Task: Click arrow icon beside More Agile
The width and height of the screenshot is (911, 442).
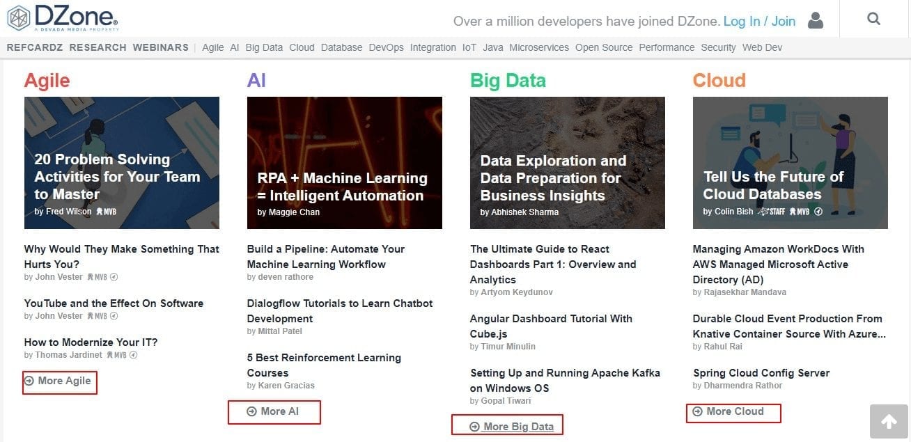Action: point(29,381)
